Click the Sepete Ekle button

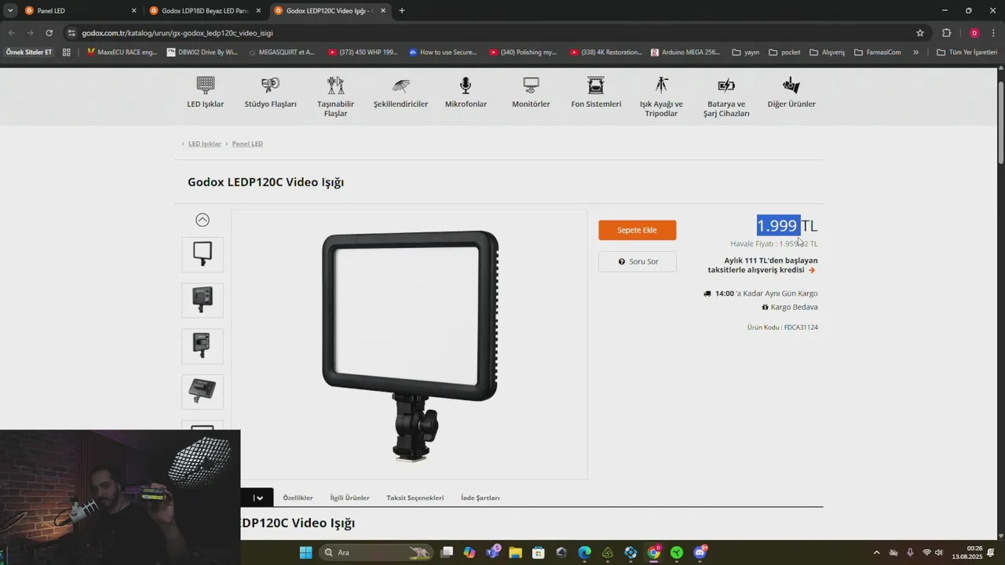tap(637, 230)
